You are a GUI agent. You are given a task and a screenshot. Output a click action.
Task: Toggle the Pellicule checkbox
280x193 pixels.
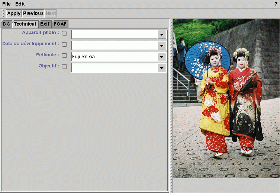[x=64, y=56]
